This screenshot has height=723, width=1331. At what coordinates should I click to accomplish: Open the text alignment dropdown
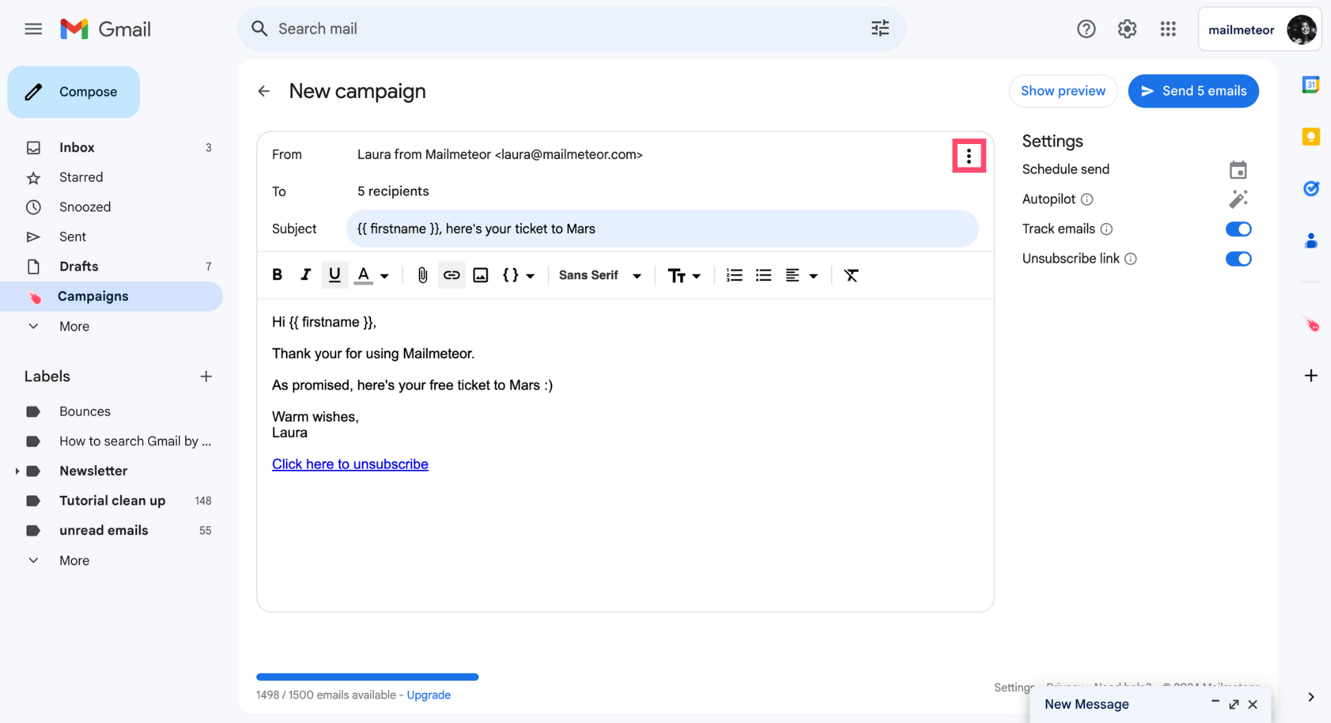(x=801, y=275)
